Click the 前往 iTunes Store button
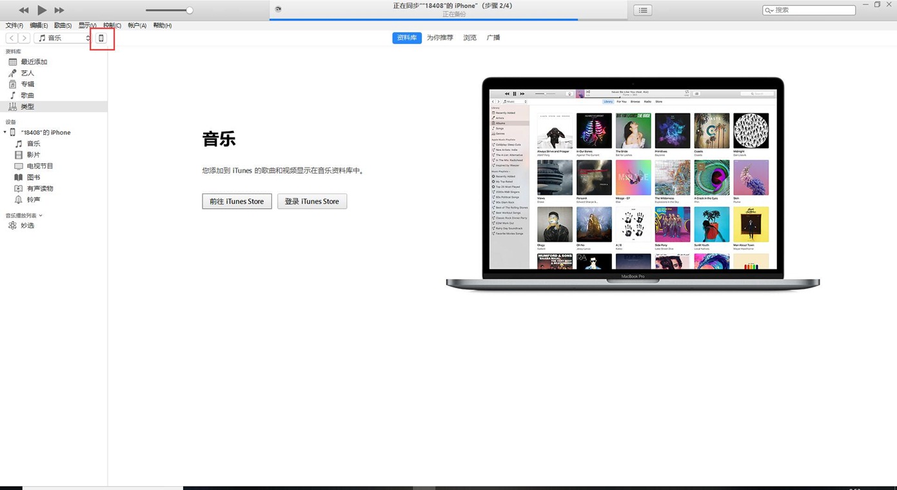The height and width of the screenshot is (490, 897). tap(237, 201)
